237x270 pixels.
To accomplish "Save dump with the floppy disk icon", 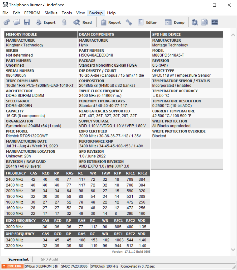I will click(27, 22).
